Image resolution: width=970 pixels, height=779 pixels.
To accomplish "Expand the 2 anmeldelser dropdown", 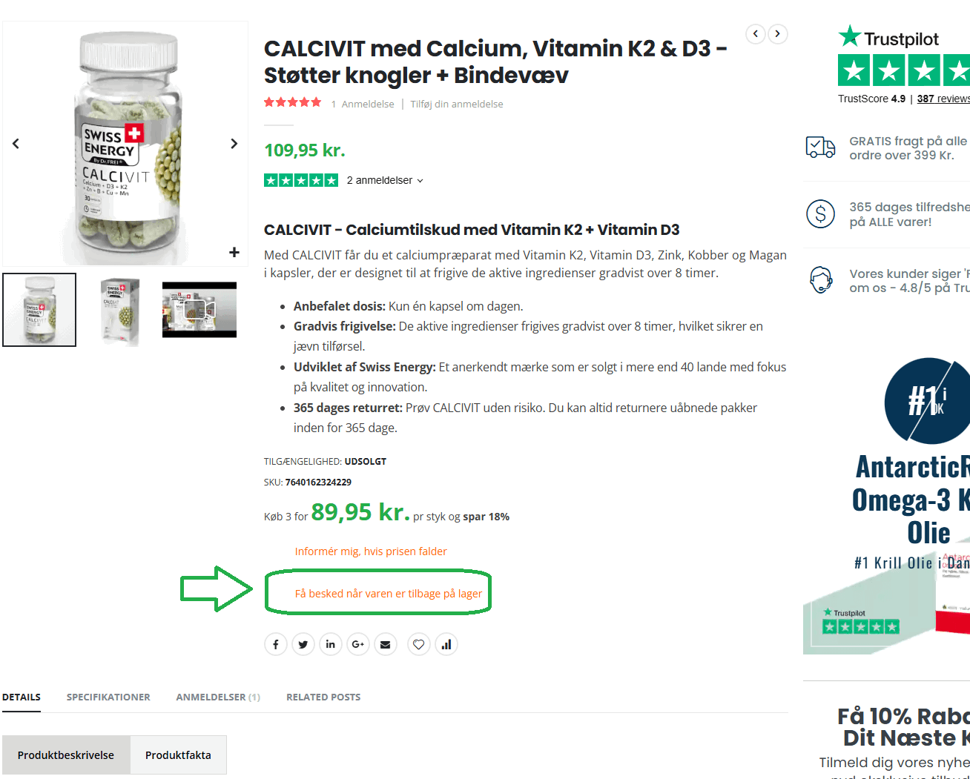I will coord(385,180).
